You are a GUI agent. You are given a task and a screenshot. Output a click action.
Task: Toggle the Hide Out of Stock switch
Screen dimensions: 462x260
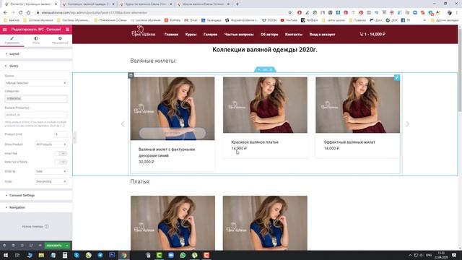(x=61, y=162)
